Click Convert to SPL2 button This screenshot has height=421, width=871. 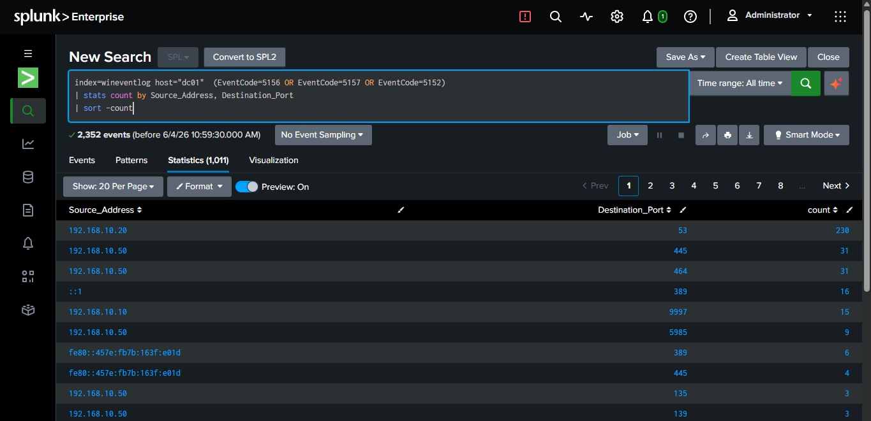point(244,57)
